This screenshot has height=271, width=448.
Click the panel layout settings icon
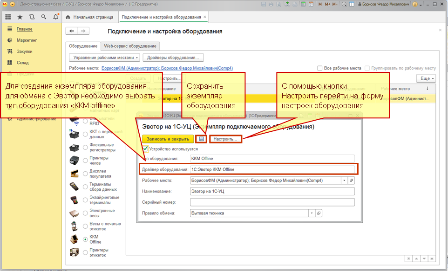(352, 4)
